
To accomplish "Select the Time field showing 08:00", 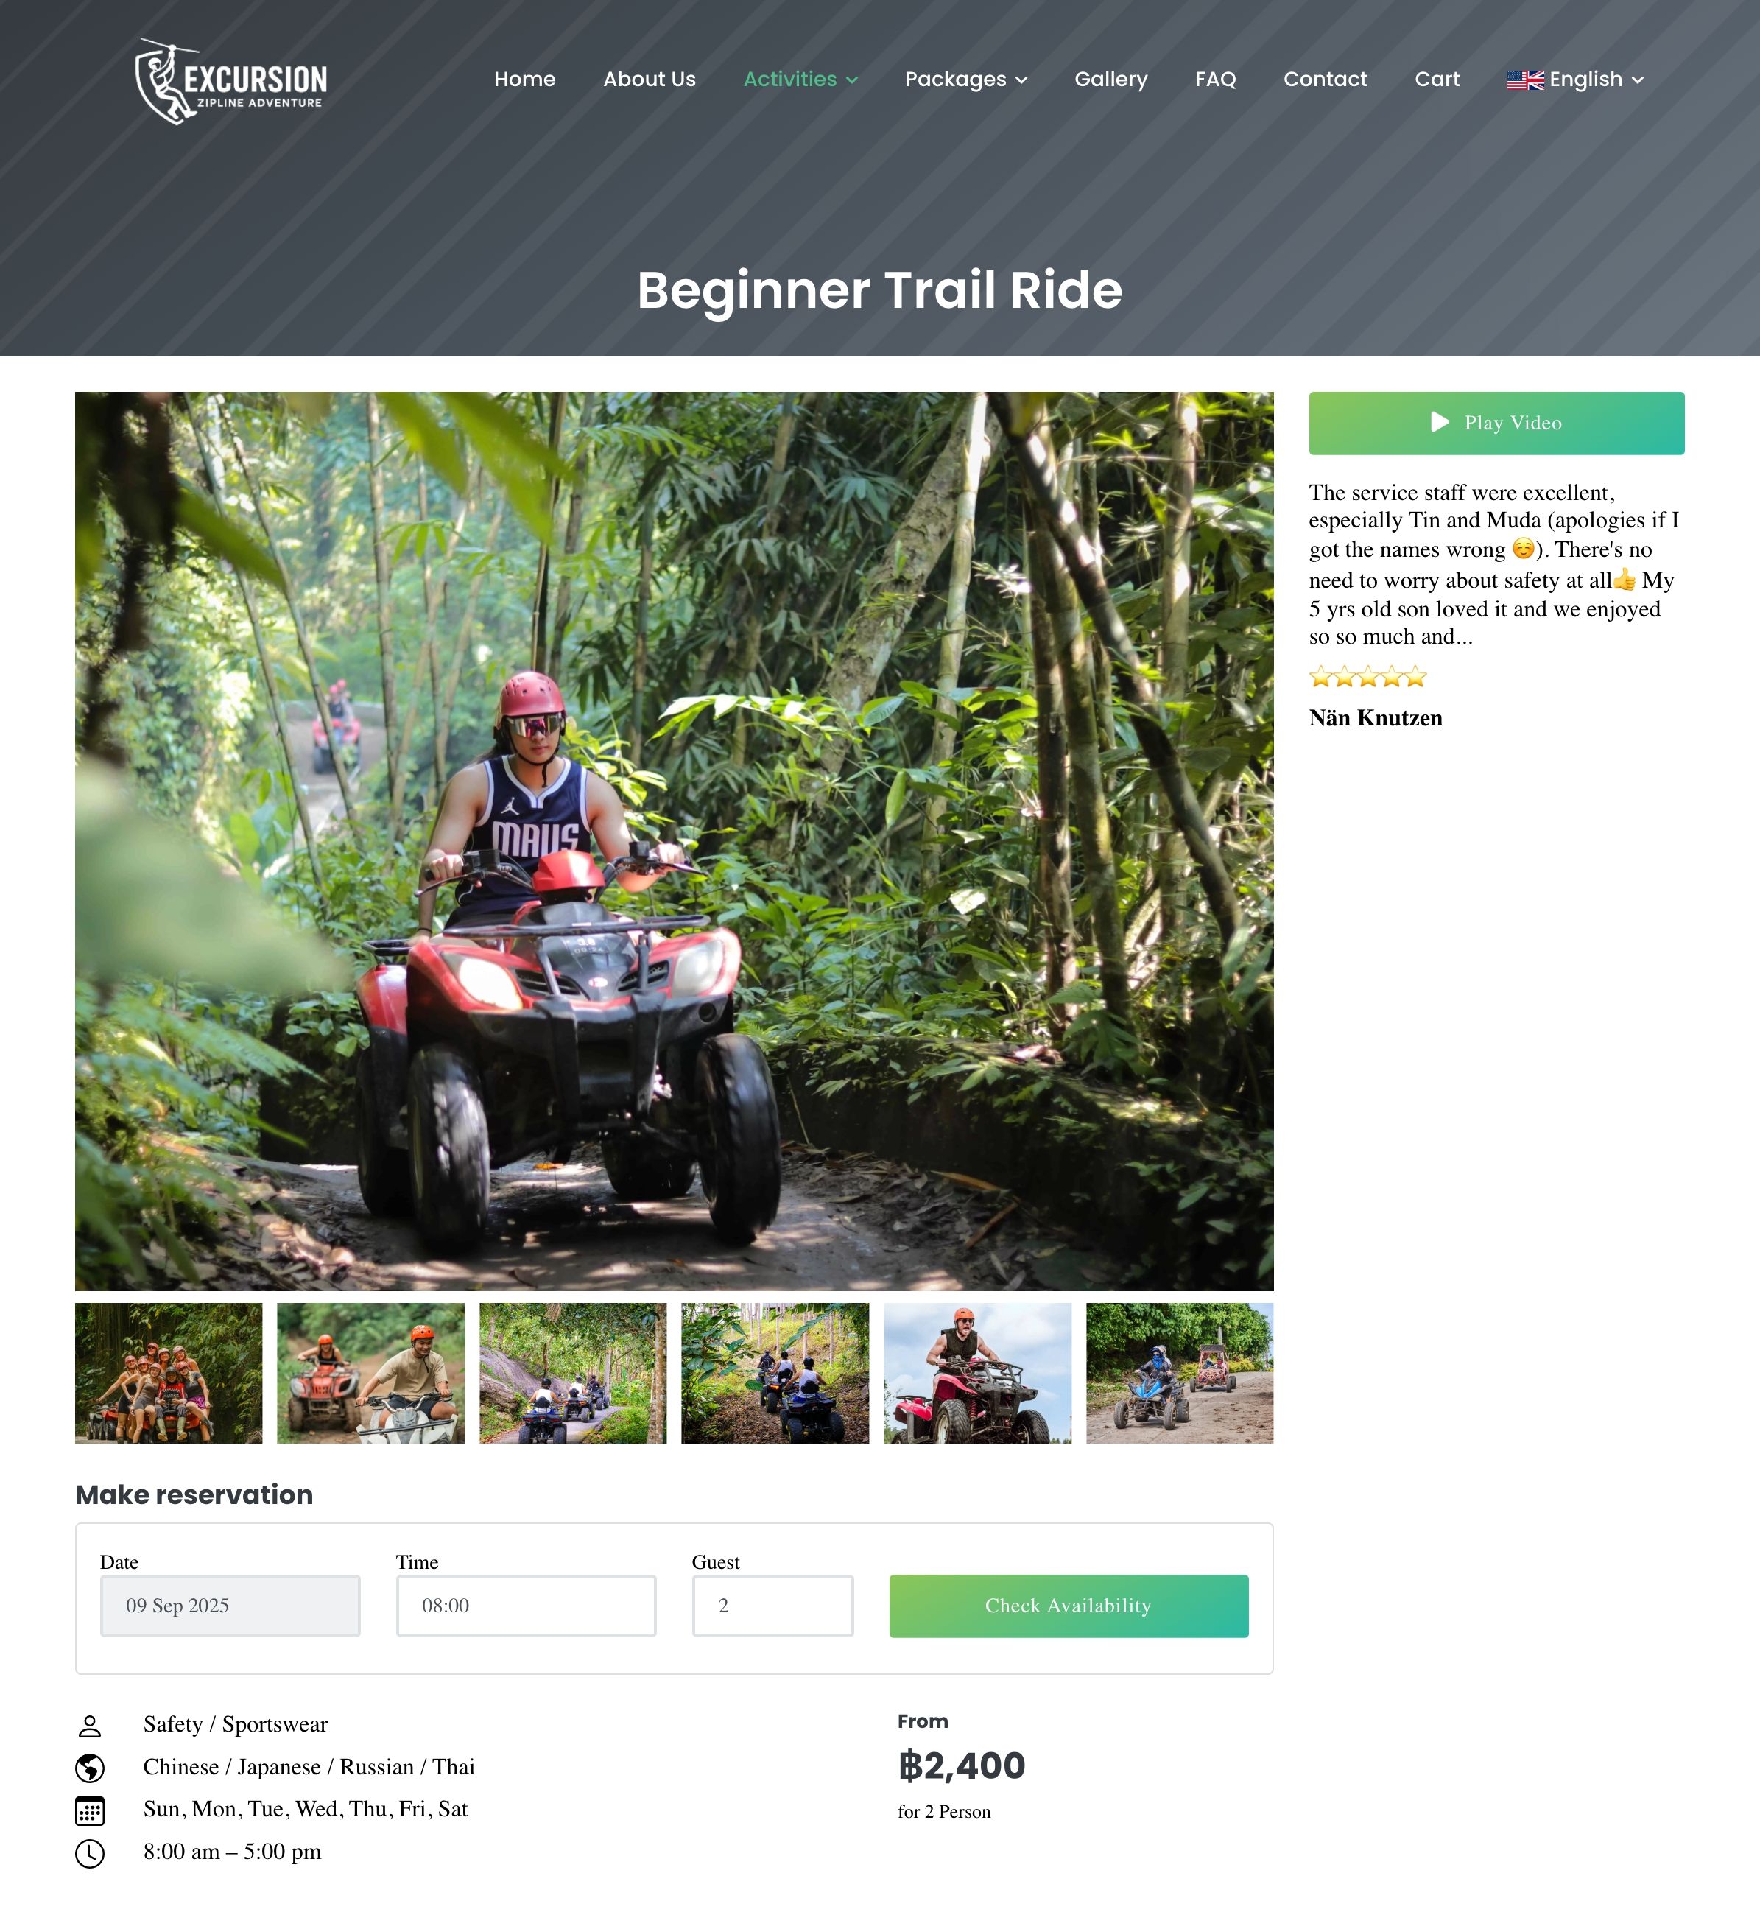I will pyautogui.click(x=526, y=1606).
